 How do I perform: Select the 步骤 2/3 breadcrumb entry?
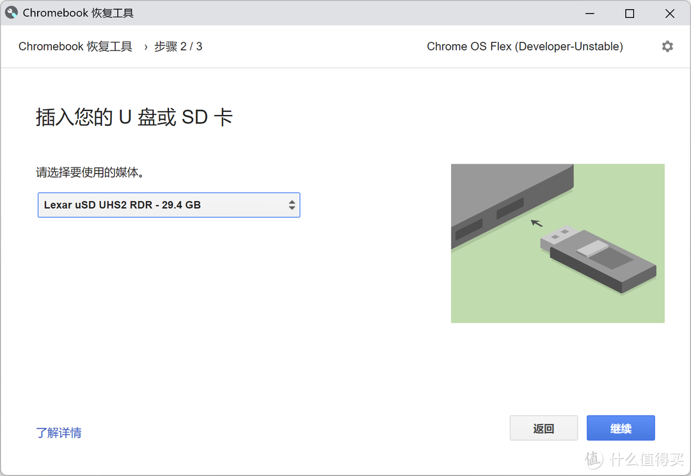pyautogui.click(x=178, y=46)
